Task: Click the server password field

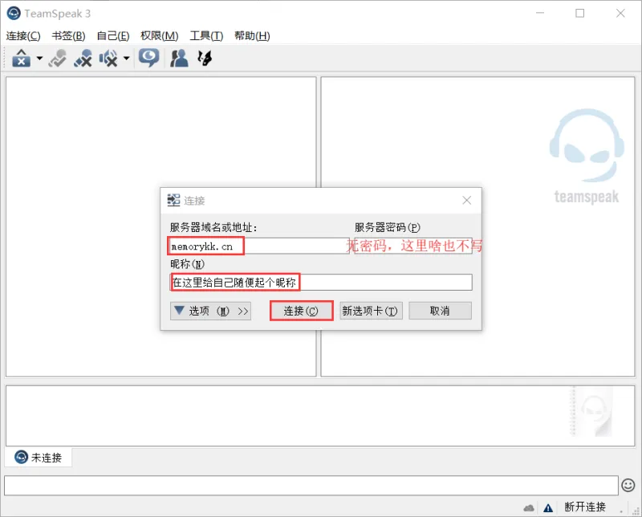Action: 413,246
